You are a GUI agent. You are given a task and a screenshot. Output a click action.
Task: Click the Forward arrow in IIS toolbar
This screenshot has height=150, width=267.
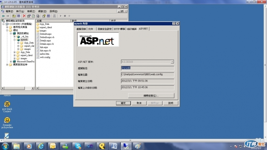(8, 16)
